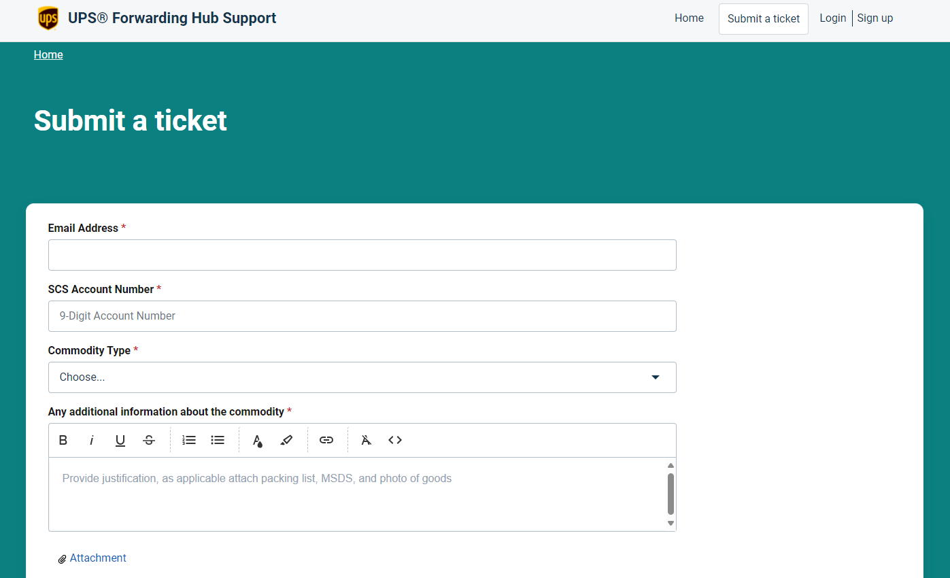Screen dimensions: 950x578
Task: Insert a bulleted list
Action: tap(218, 440)
